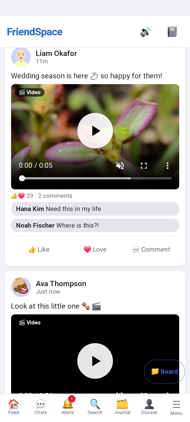Play Liam Okafor's wedding video
This screenshot has height=422, width=190.
click(x=95, y=131)
